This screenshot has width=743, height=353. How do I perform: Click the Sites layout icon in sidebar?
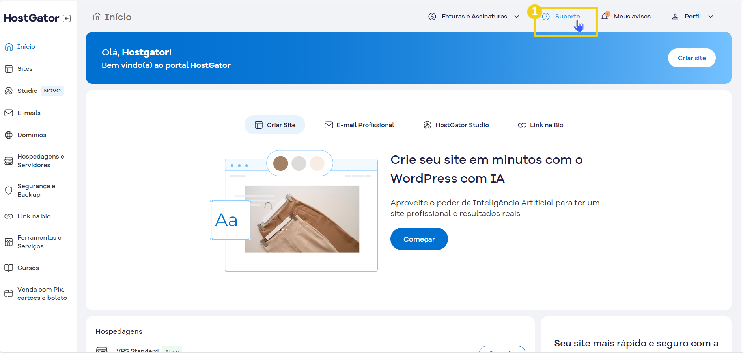tap(9, 69)
